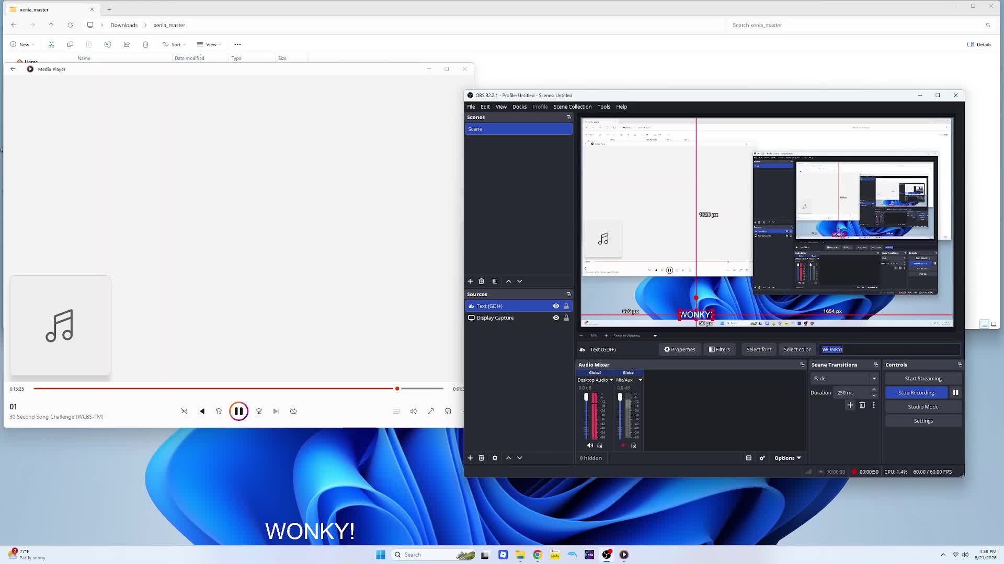
Task: Open advanced audio properties gear in mixer
Action: (x=762, y=458)
